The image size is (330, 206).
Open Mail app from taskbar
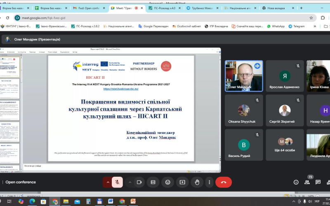coord(77,201)
